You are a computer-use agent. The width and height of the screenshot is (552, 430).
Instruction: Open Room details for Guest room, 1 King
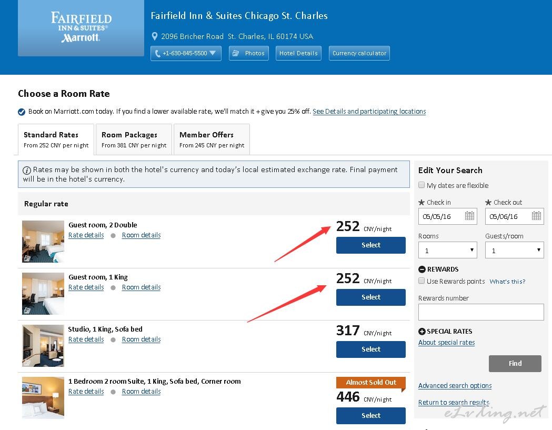(x=141, y=287)
